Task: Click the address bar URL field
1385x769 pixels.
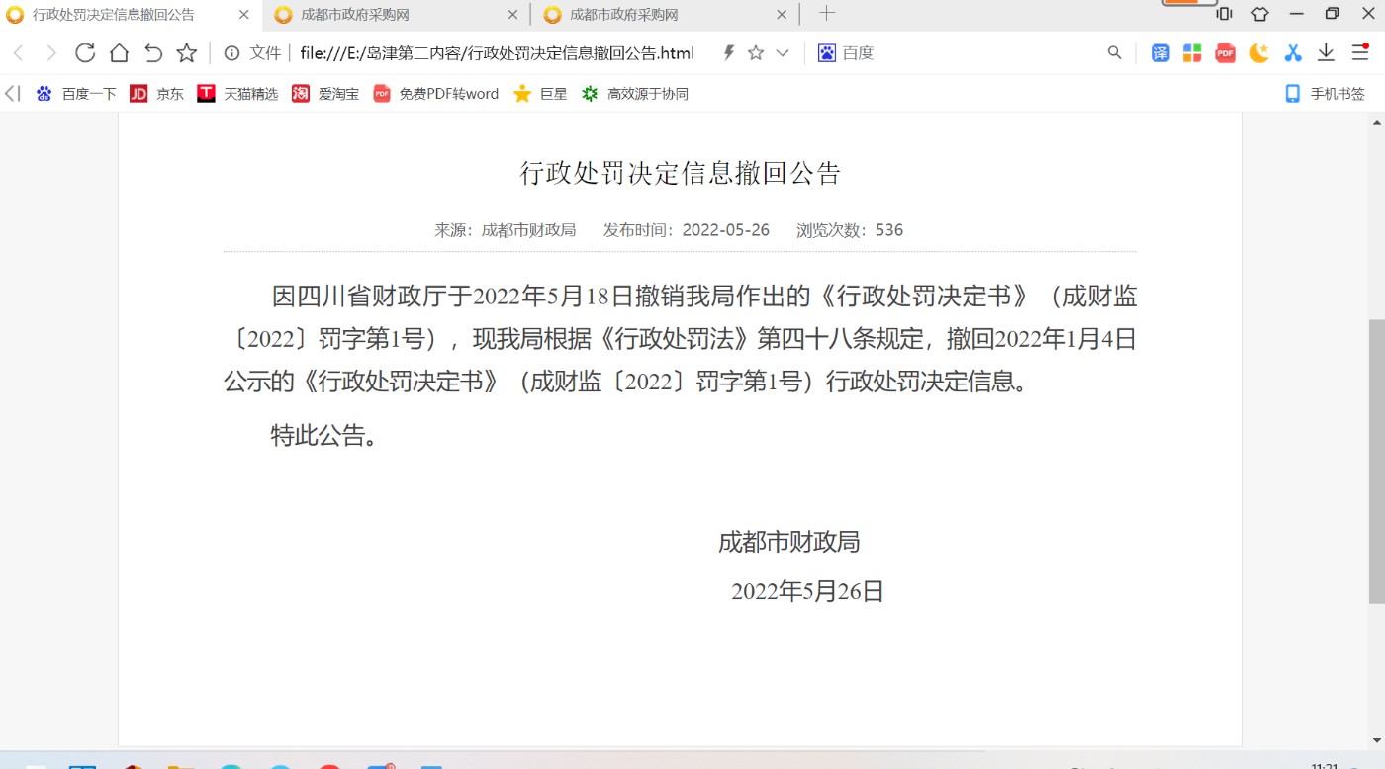Action: [x=497, y=53]
